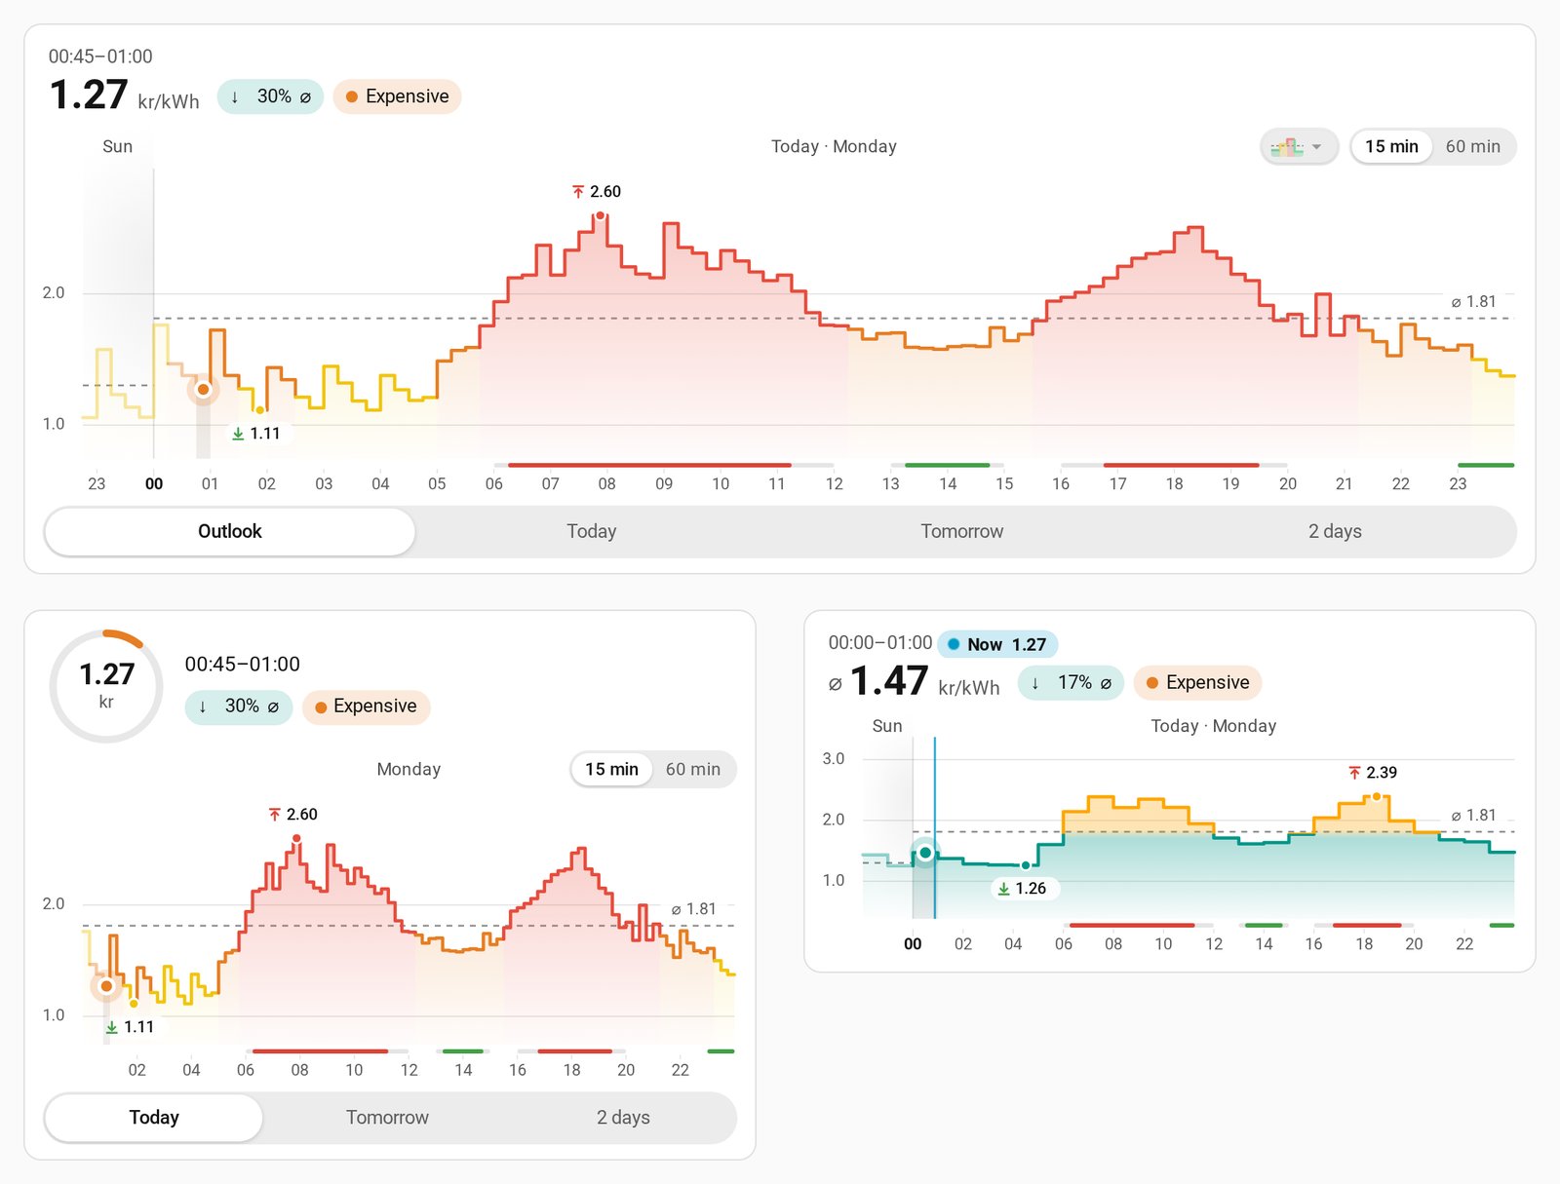Click the Today · Monday heading in top chart

[x=834, y=146]
